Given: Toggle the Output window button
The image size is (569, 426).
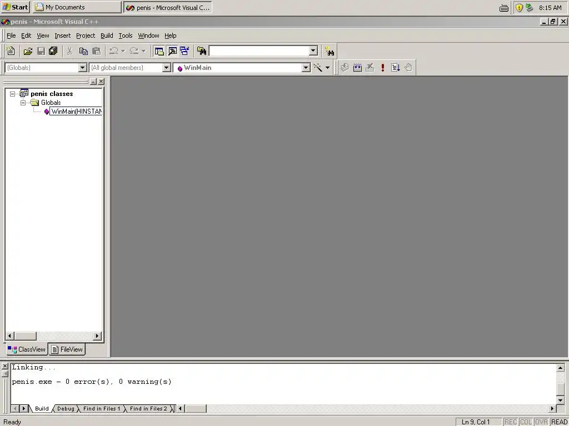Looking at the screenshot, I should click(172, 51).
